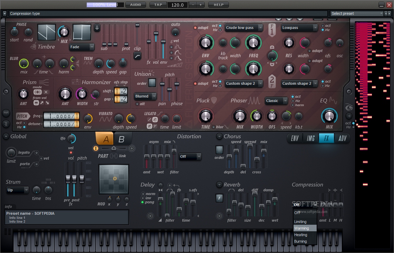Click the left side M button
This screenshot has width=394, height=253.
click(6, 113)
